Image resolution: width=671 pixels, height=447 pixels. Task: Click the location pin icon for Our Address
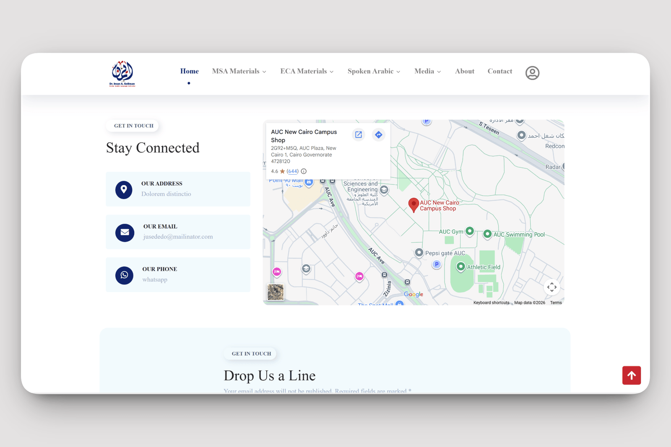124,190
